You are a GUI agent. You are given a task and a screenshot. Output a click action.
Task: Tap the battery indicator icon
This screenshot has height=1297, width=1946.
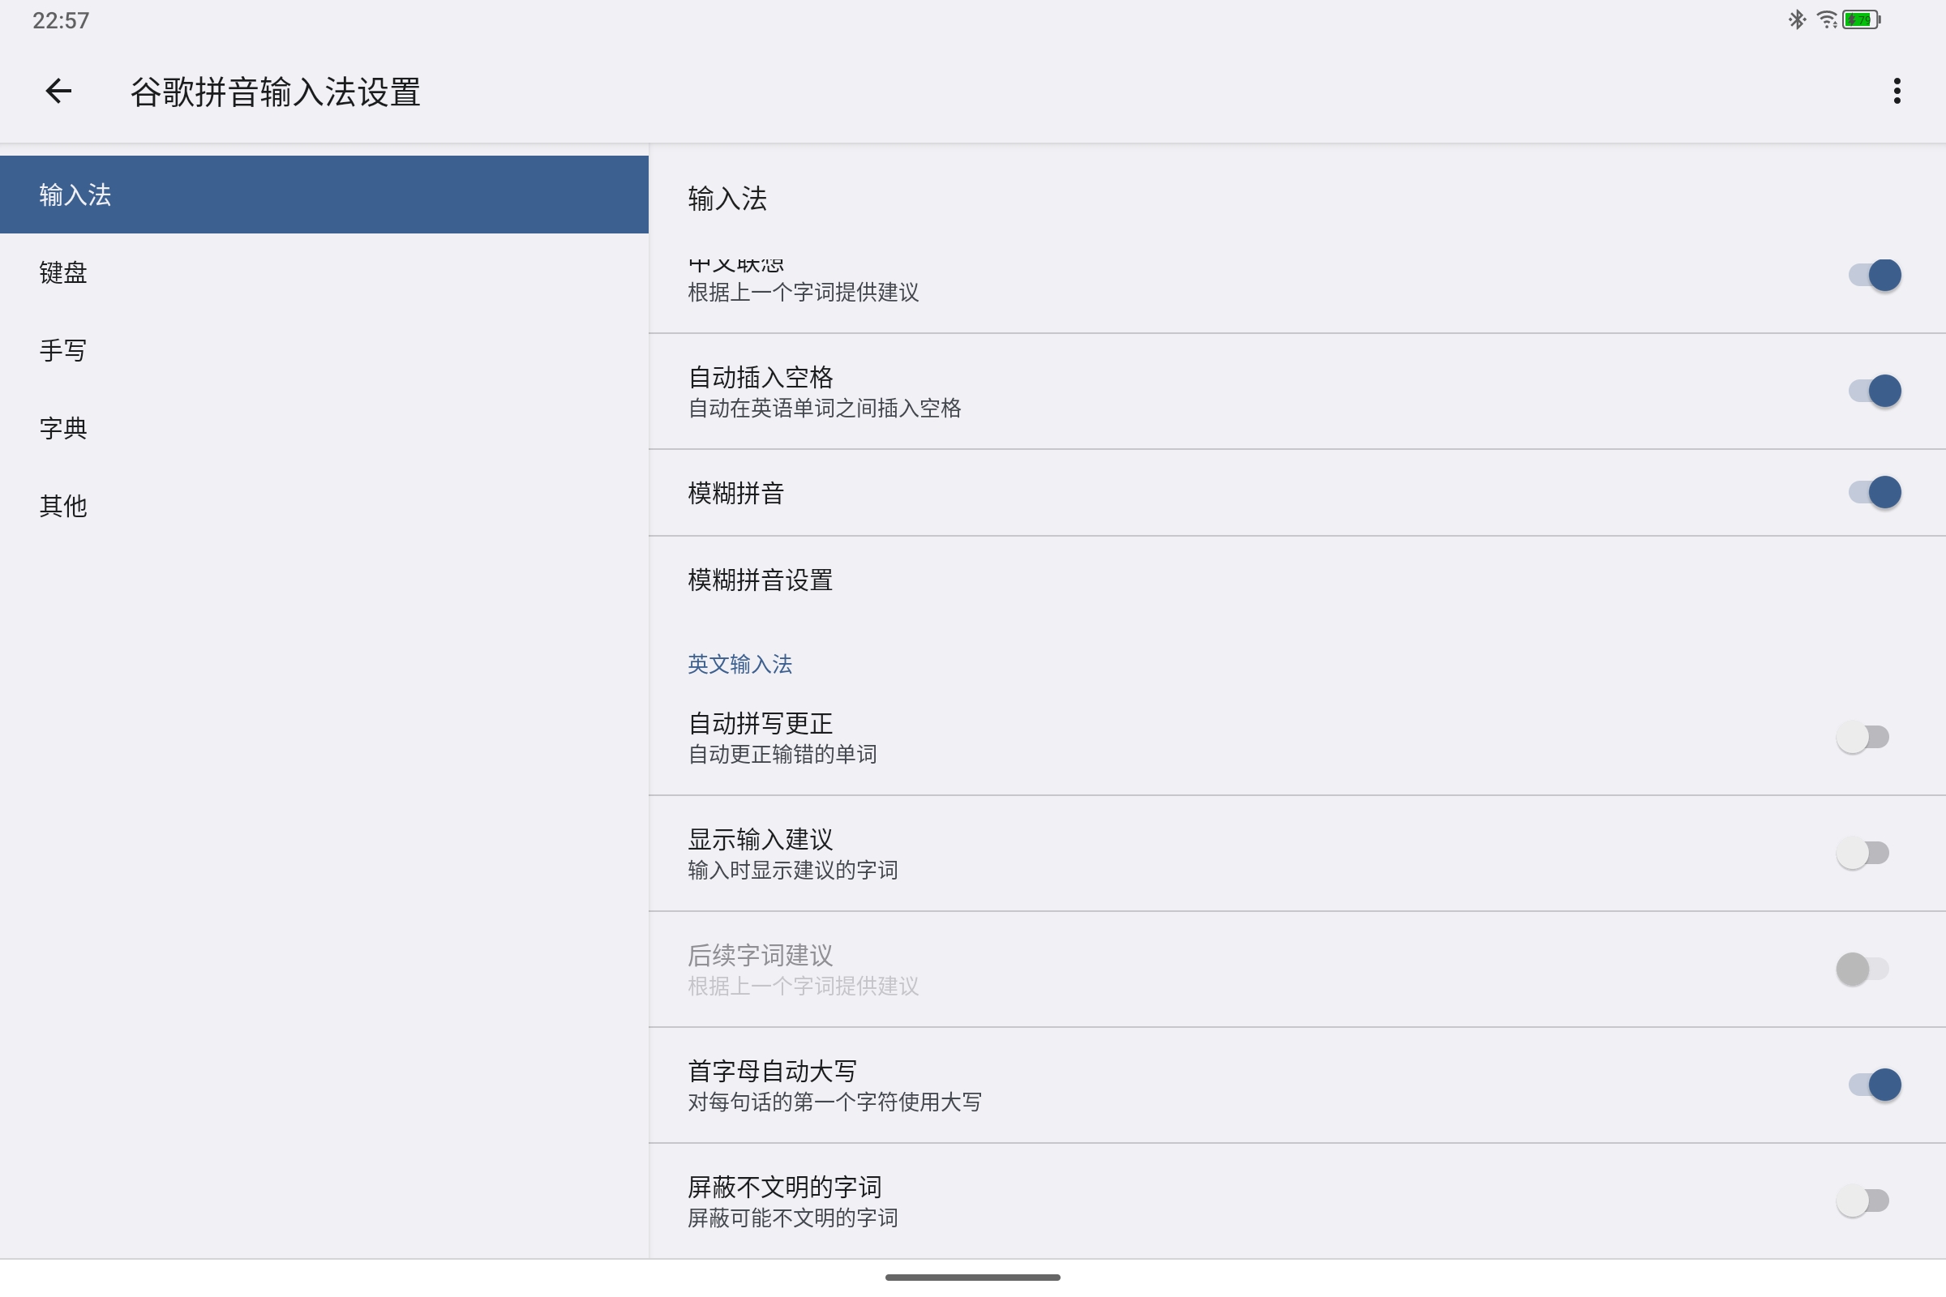(1862, 19)
